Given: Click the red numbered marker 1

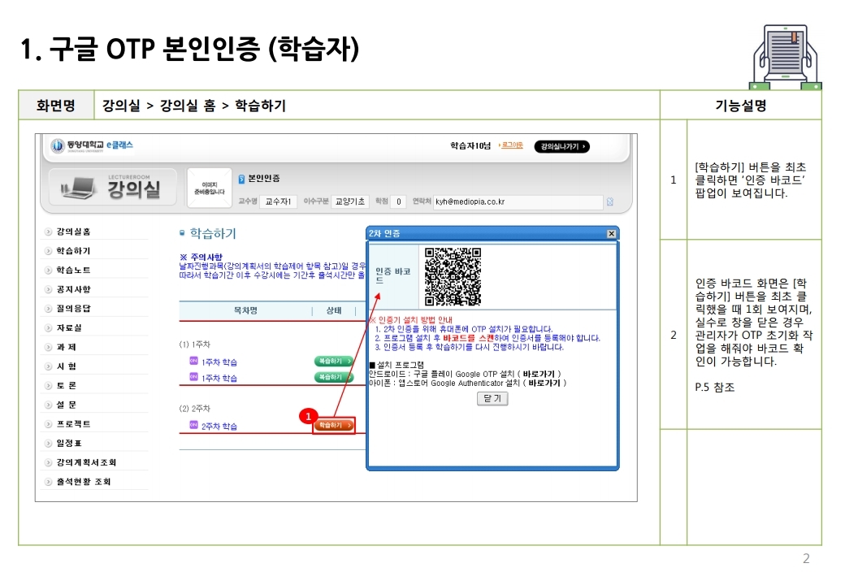Looking at the screenshot, I should click(306, 416).
